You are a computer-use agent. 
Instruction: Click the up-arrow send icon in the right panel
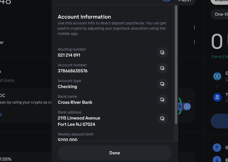click(x=217, y=148)
